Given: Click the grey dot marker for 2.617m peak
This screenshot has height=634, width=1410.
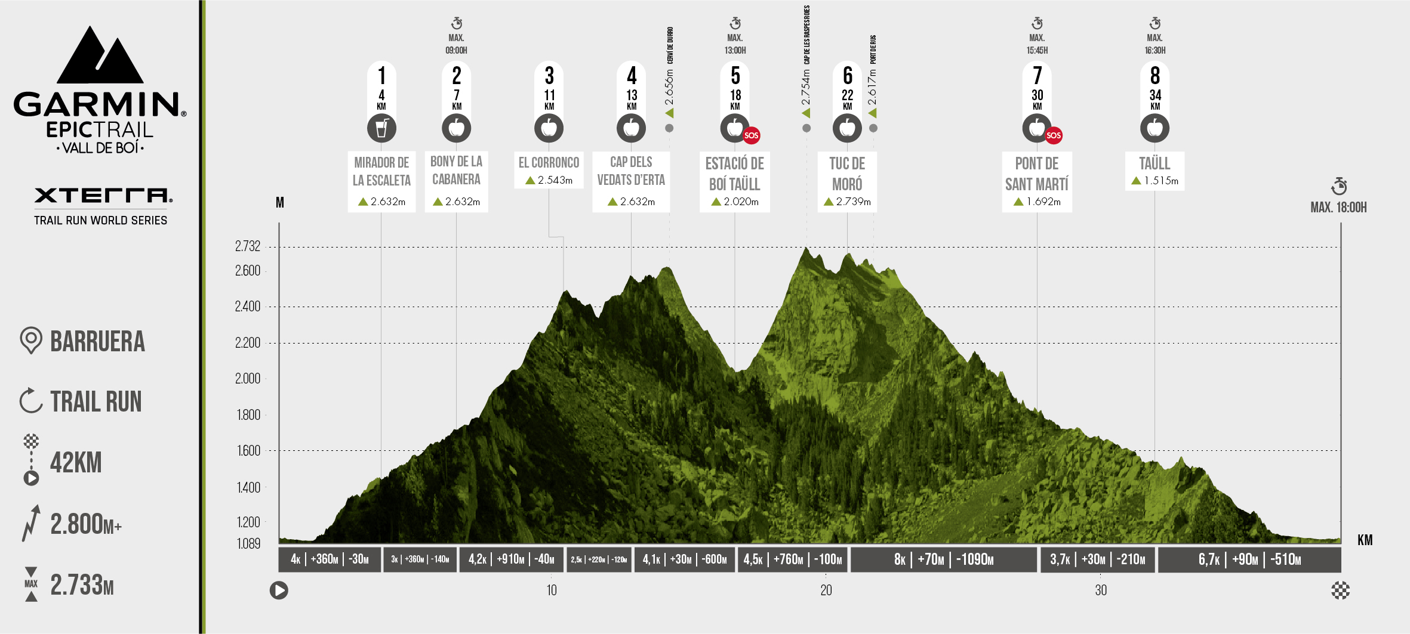Looking at the screenshot, I should [x=873, y=128].
